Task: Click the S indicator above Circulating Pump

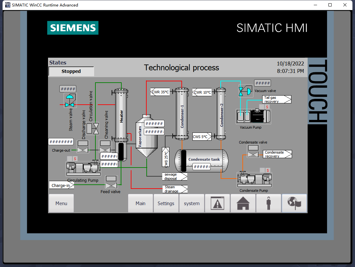Action: [x=75, y=159]
